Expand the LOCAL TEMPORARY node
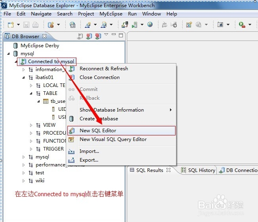 (x=31, y=85)
